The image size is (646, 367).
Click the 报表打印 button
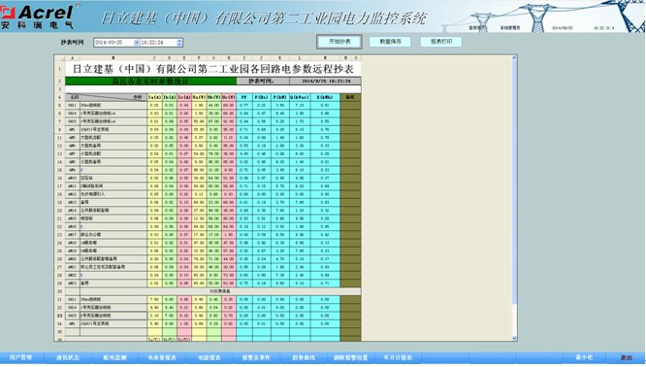click(x=440, y=42)
